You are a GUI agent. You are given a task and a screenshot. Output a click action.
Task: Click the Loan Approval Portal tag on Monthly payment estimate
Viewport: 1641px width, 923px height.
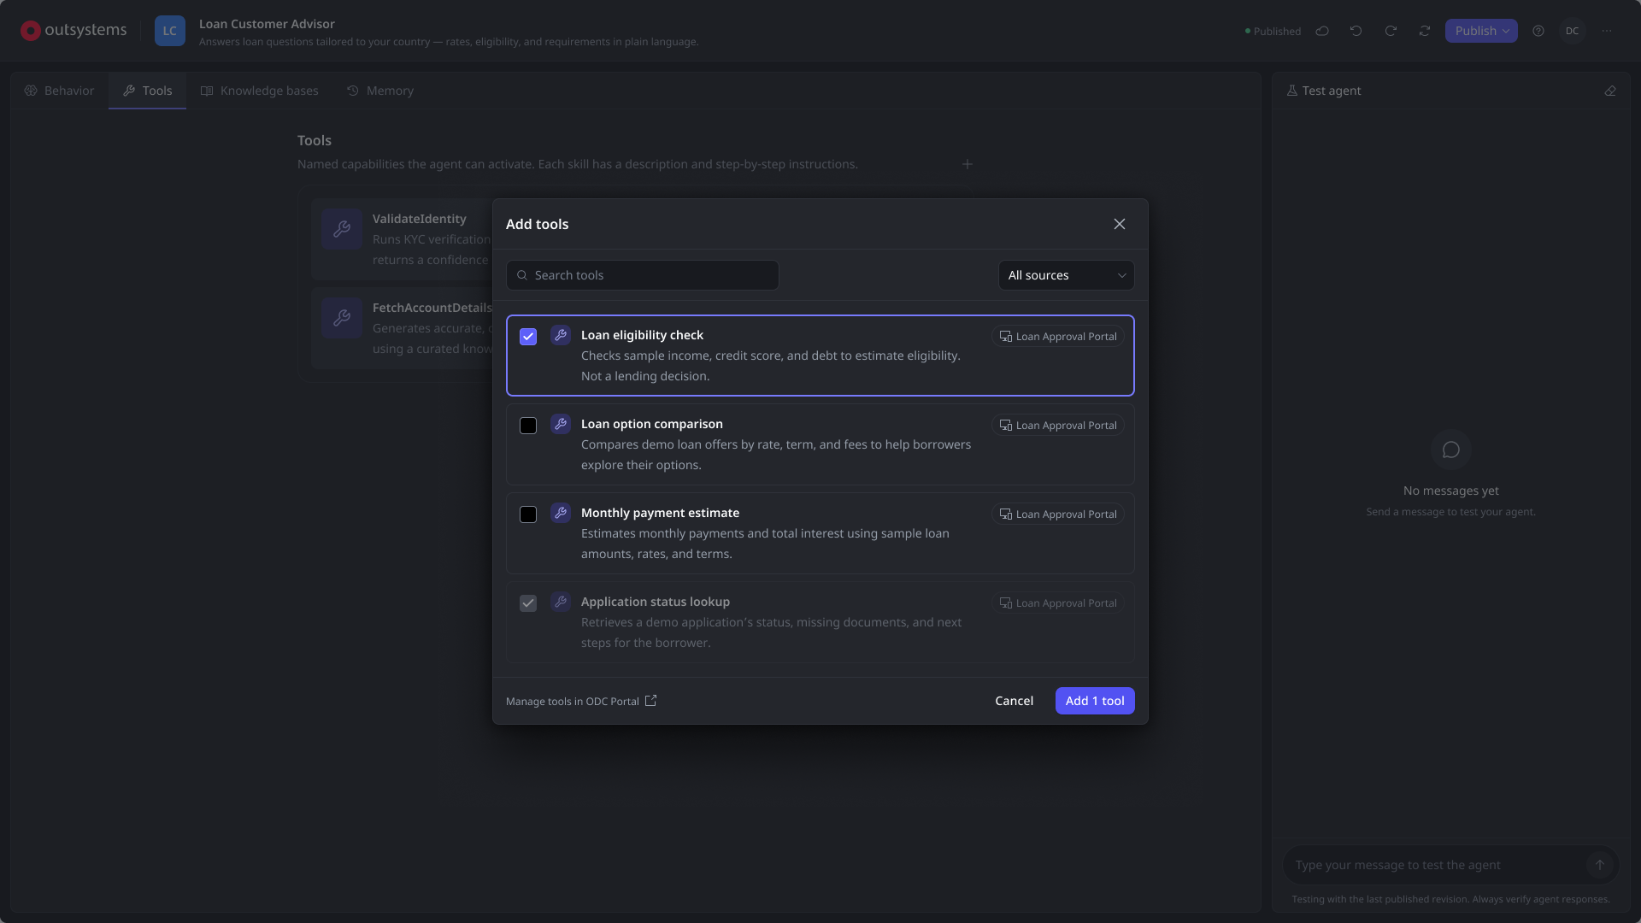coord(1058,514)
